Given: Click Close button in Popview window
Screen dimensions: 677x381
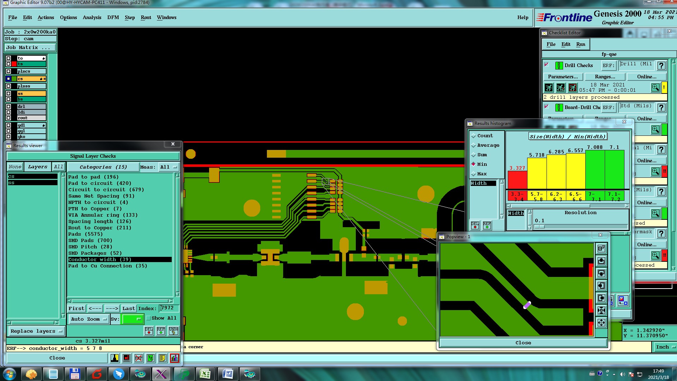Looking at the screenshot, I should click(523, 343).
